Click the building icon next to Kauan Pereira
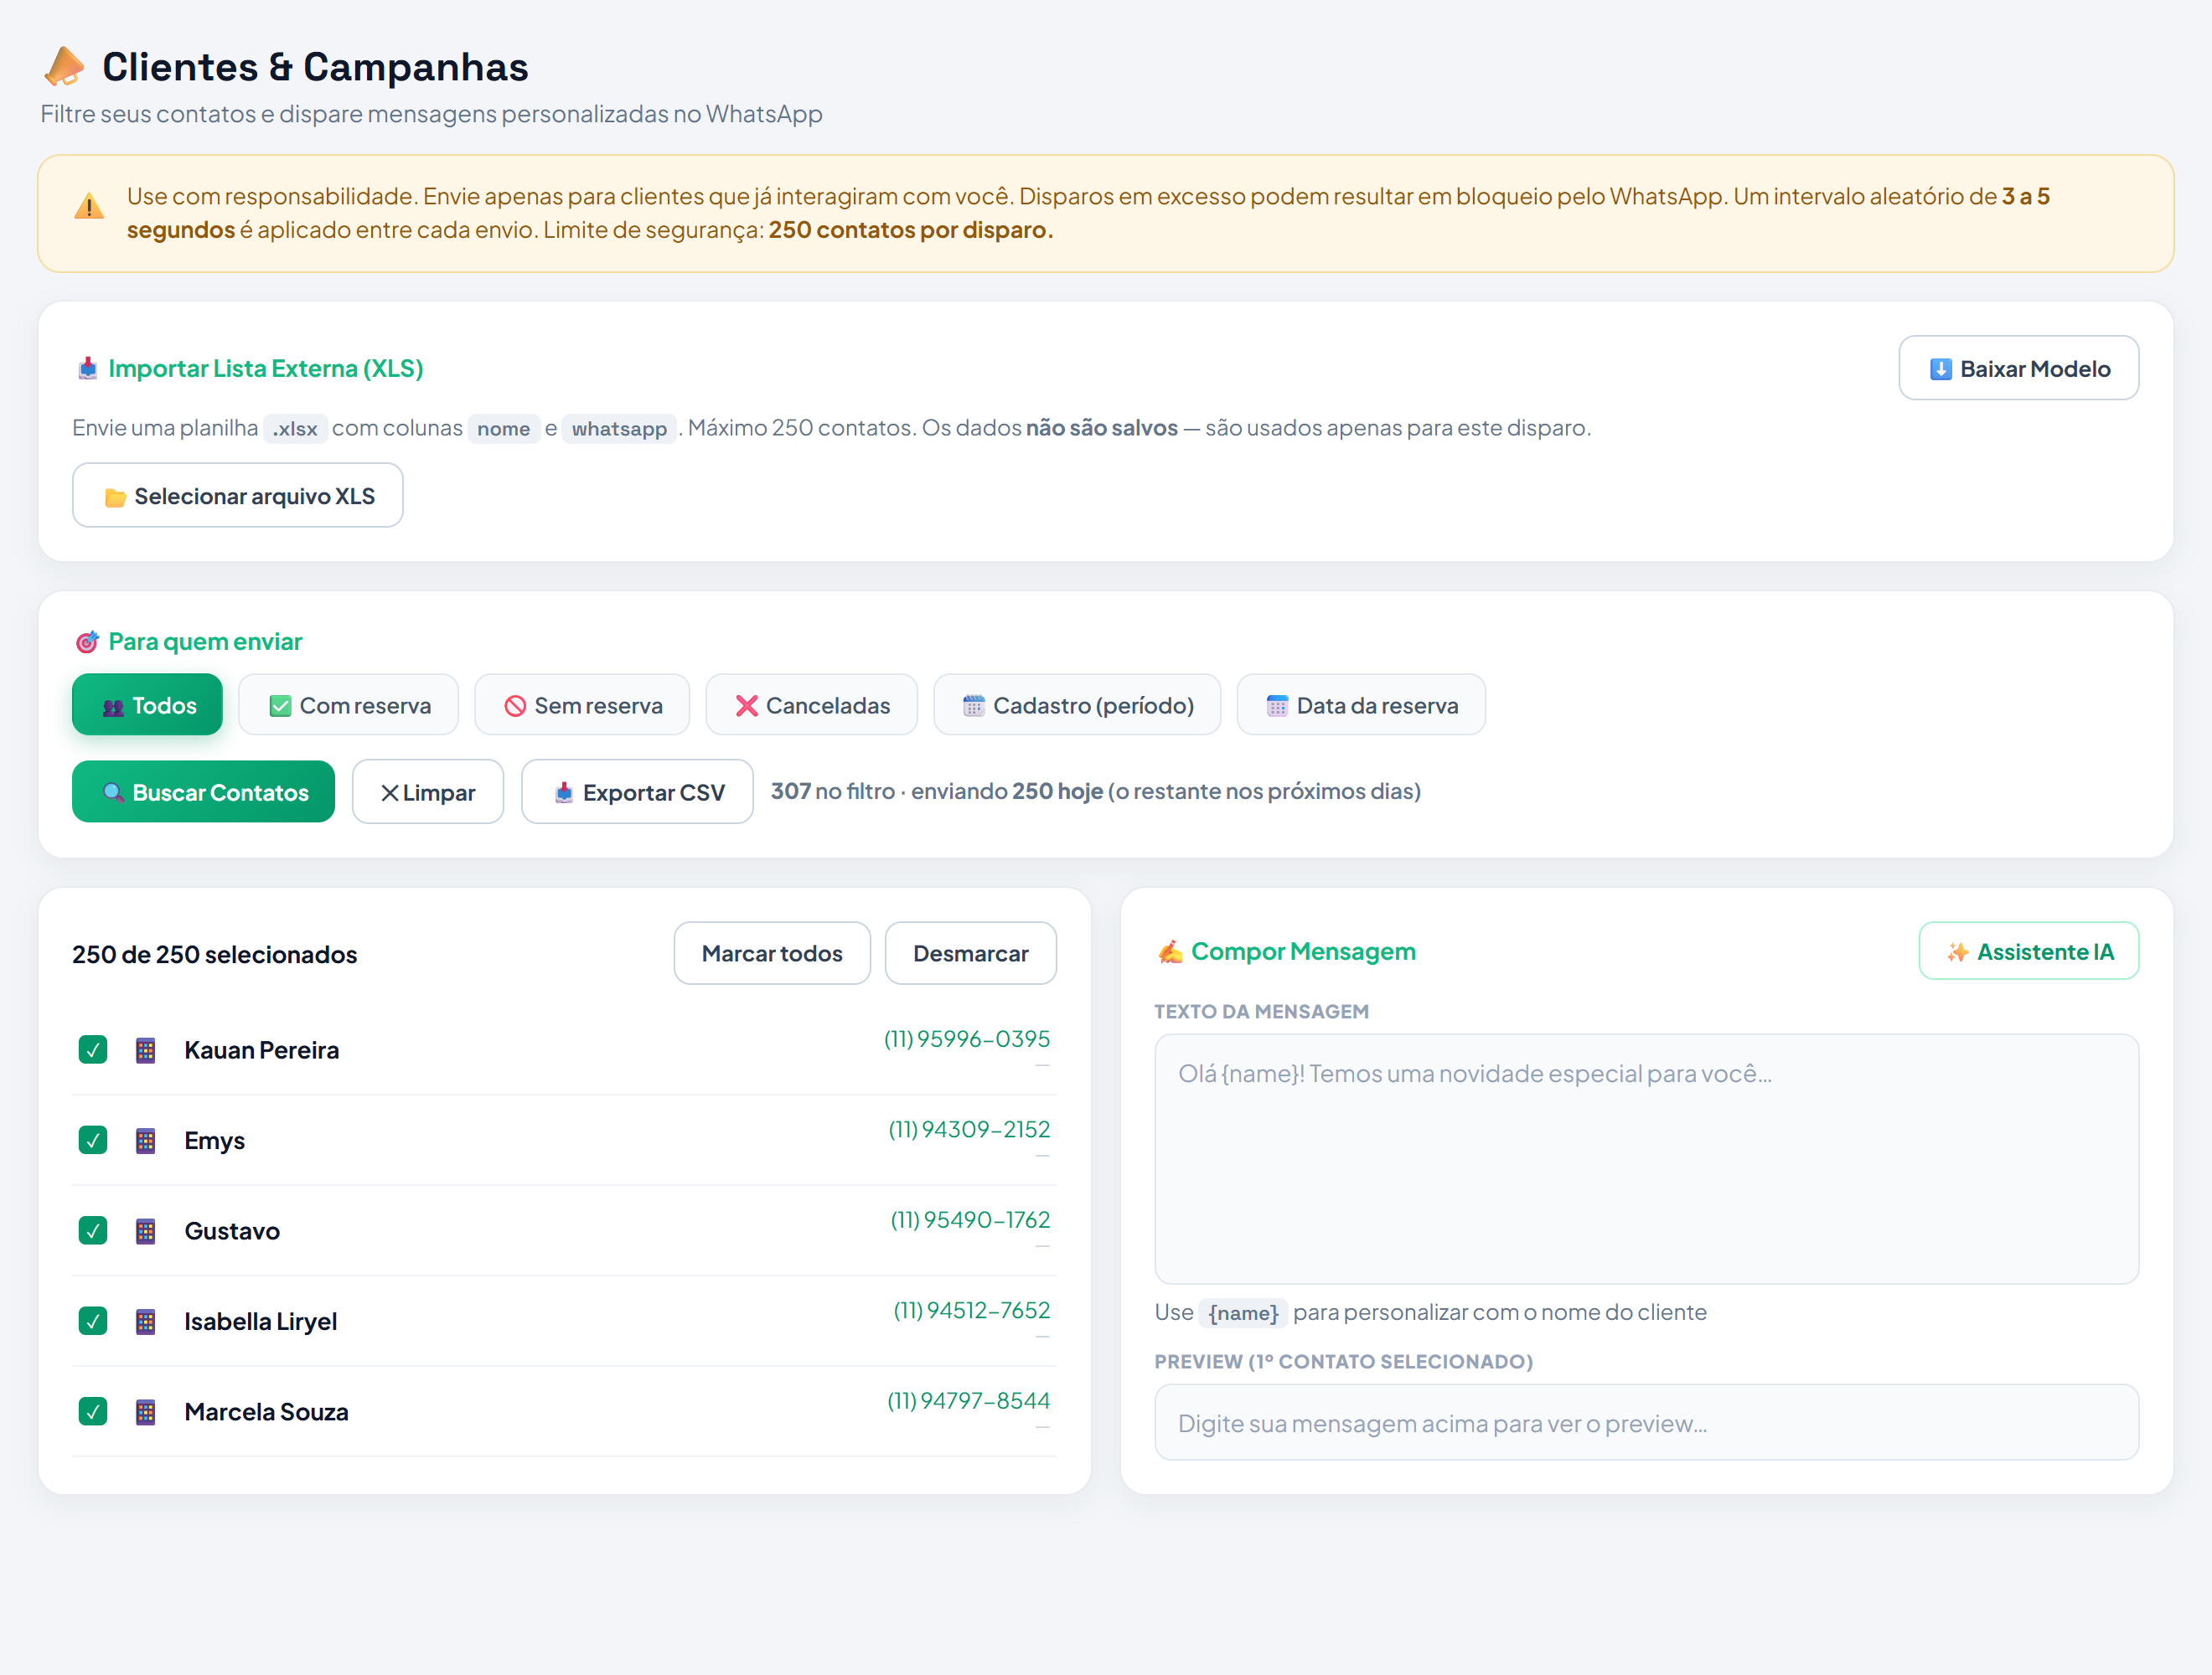The height and width of the screenshot is (1675, 2212). [x=146, y=1050]
